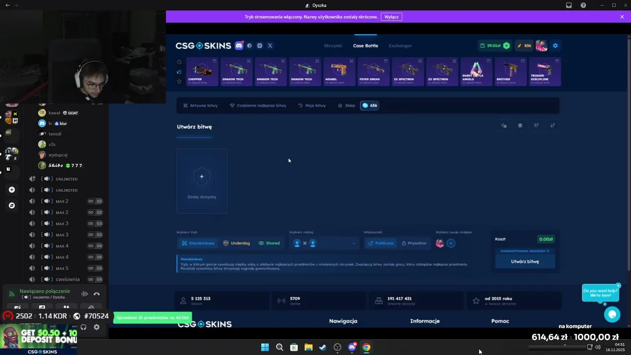Disconnect from Discord voice channel

tap(97, 294)
